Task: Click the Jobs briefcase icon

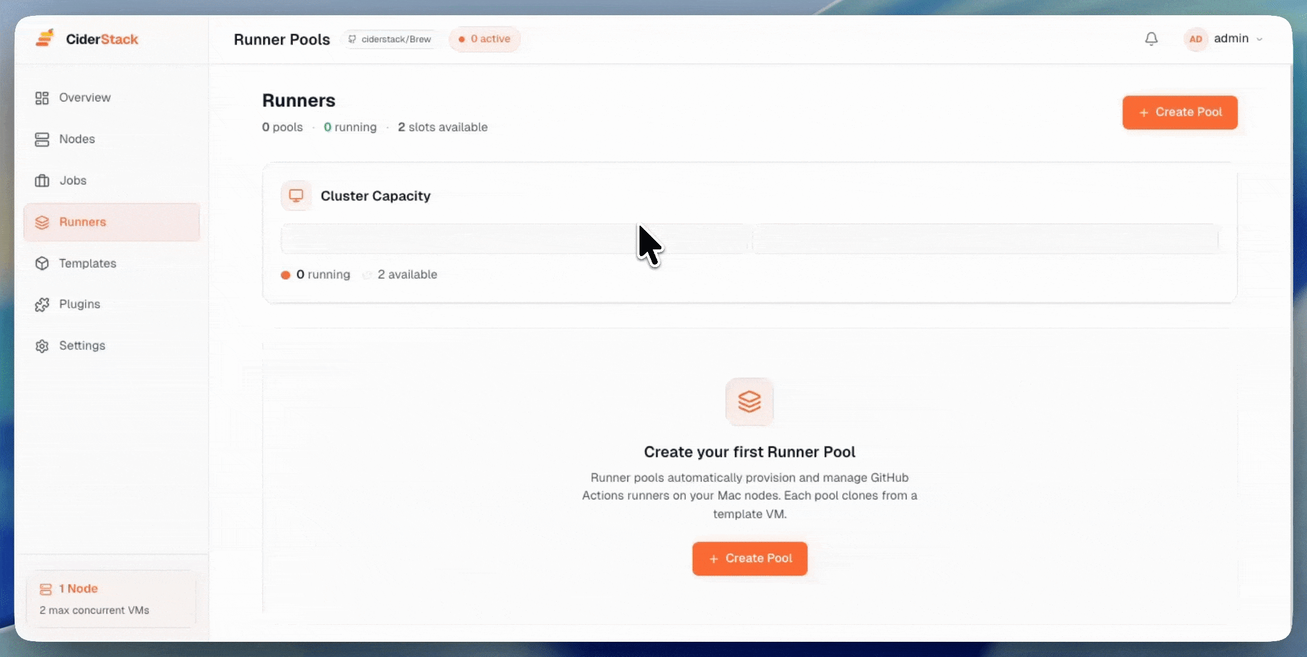Action: coord(41,180)
